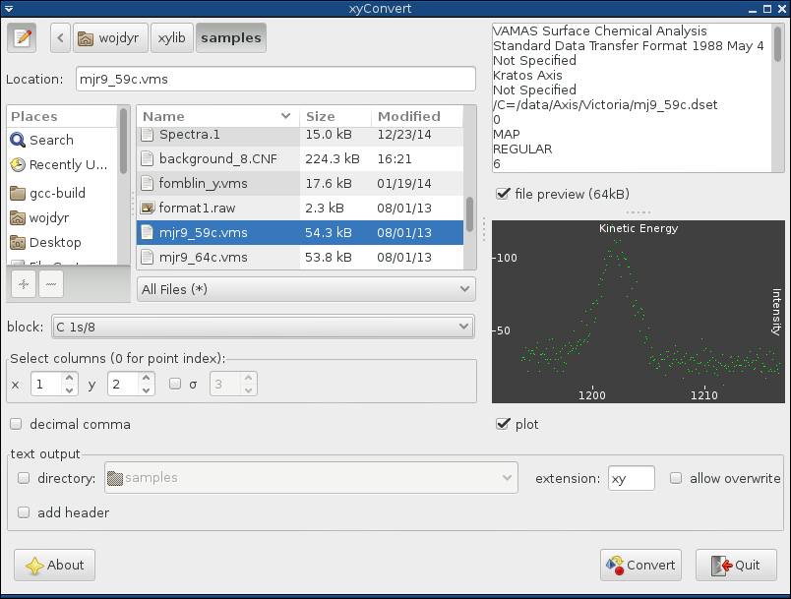Screen dimensions: 791x599
Task: Open the block dropdown showing C 1s/8
Action: [x=262, y=327]
